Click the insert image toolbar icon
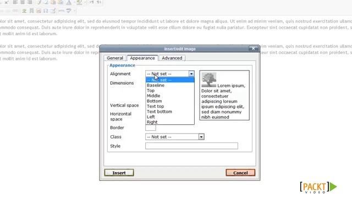352x198 pixels. coord(24,11)
